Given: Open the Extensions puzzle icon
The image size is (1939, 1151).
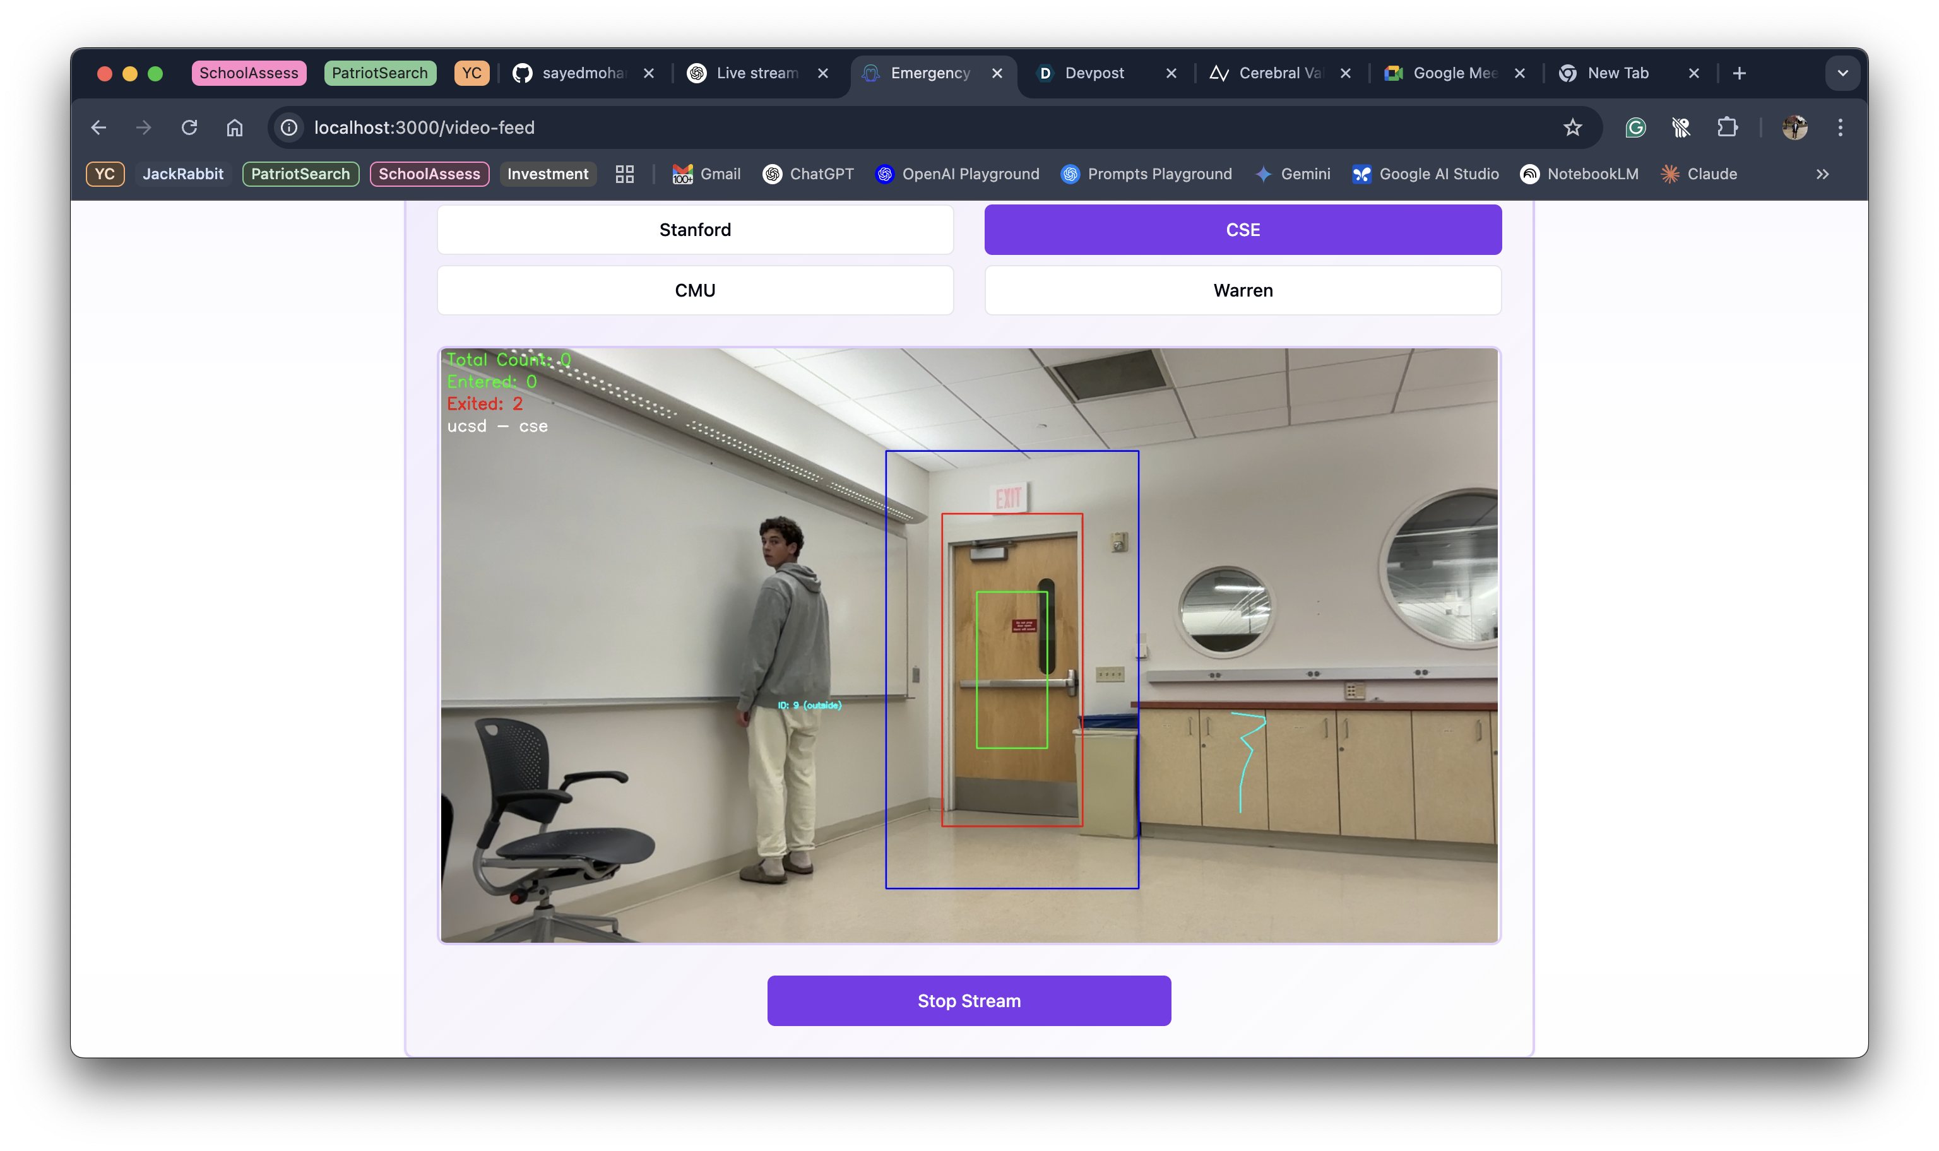Looking at the screenshot, I should click(1726, 127).
